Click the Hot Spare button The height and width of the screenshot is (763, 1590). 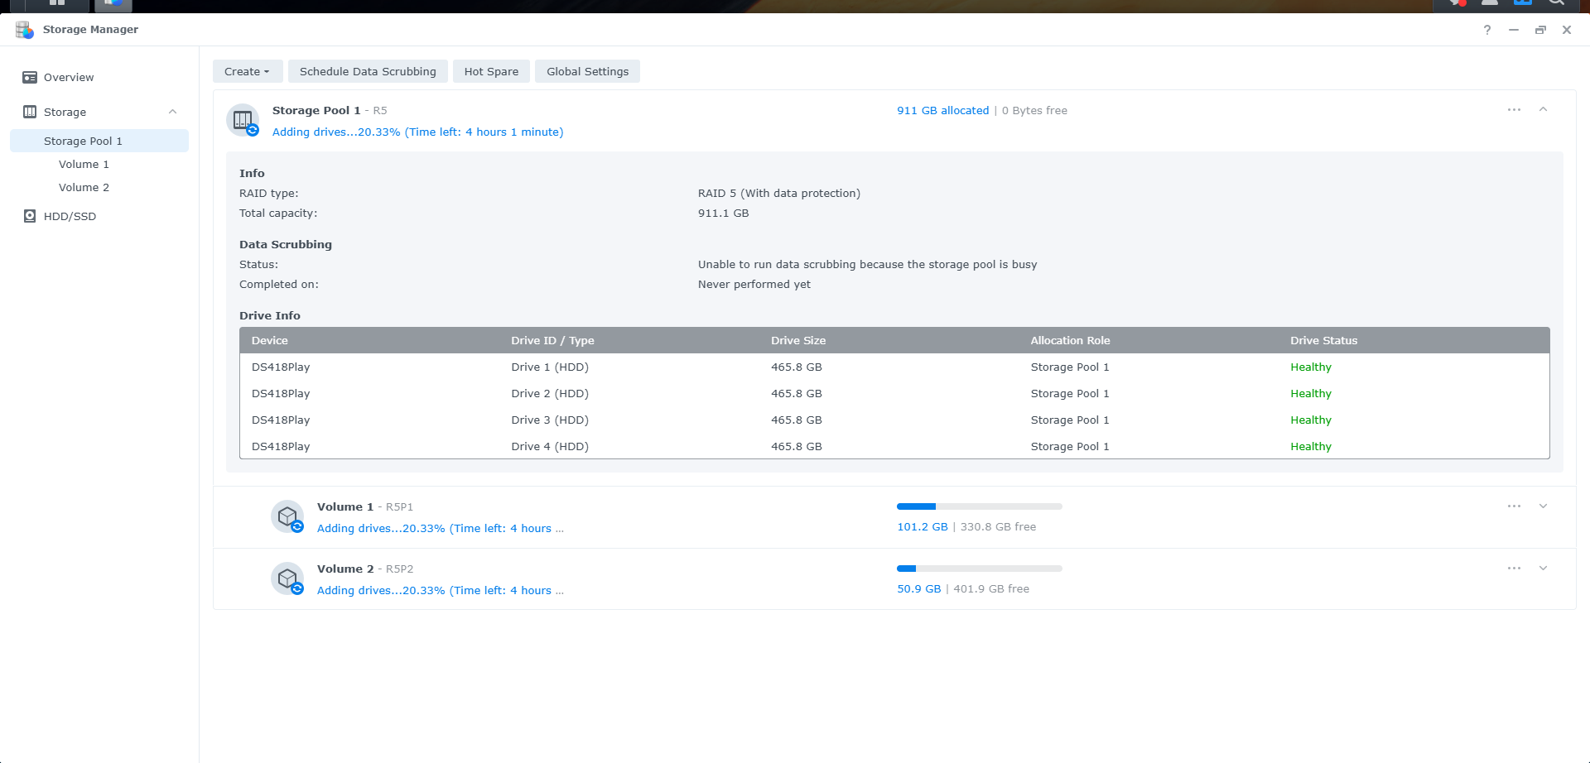click(491, 71)
